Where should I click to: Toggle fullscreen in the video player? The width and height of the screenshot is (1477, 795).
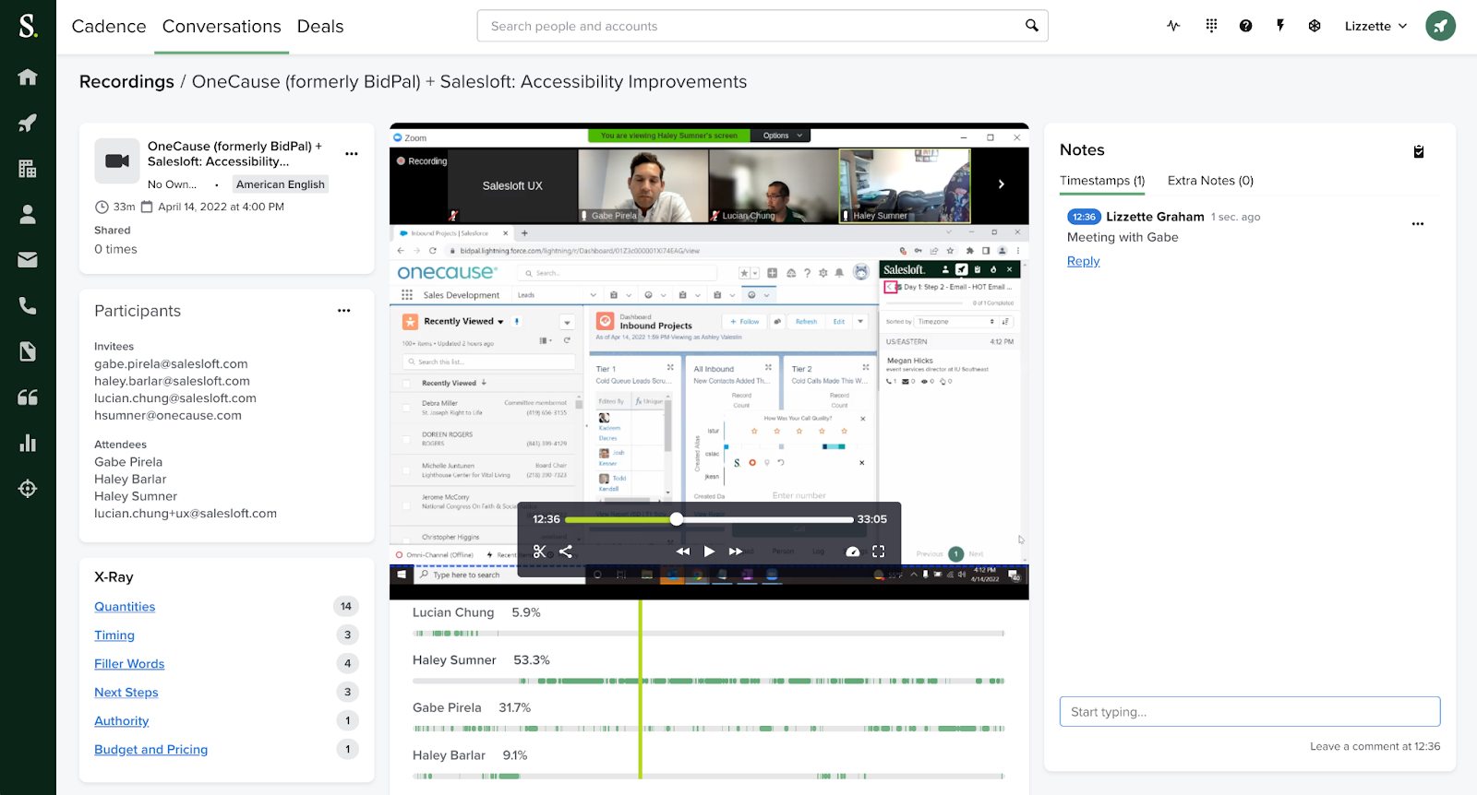point(879,552)
